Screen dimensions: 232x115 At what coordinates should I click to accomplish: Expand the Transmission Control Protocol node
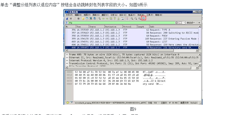point(67,63)
